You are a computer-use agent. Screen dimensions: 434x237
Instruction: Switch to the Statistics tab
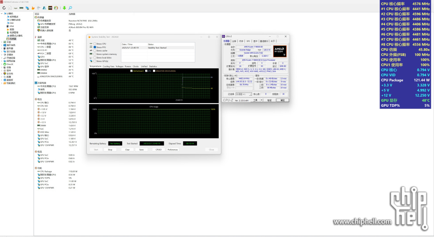tap(153, 66)
